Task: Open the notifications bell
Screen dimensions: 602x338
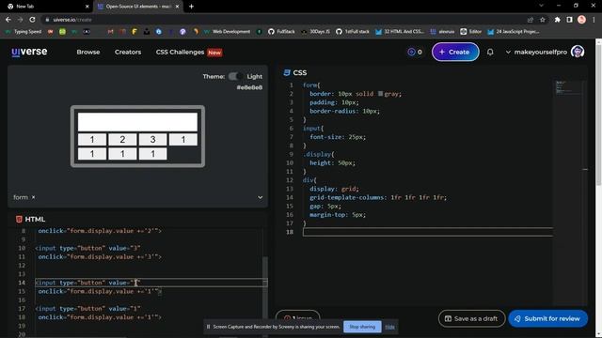Action: (x=490, y=52)
